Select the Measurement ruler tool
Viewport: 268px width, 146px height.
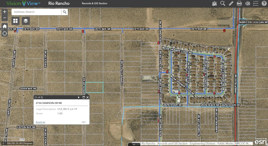[231, 3]
